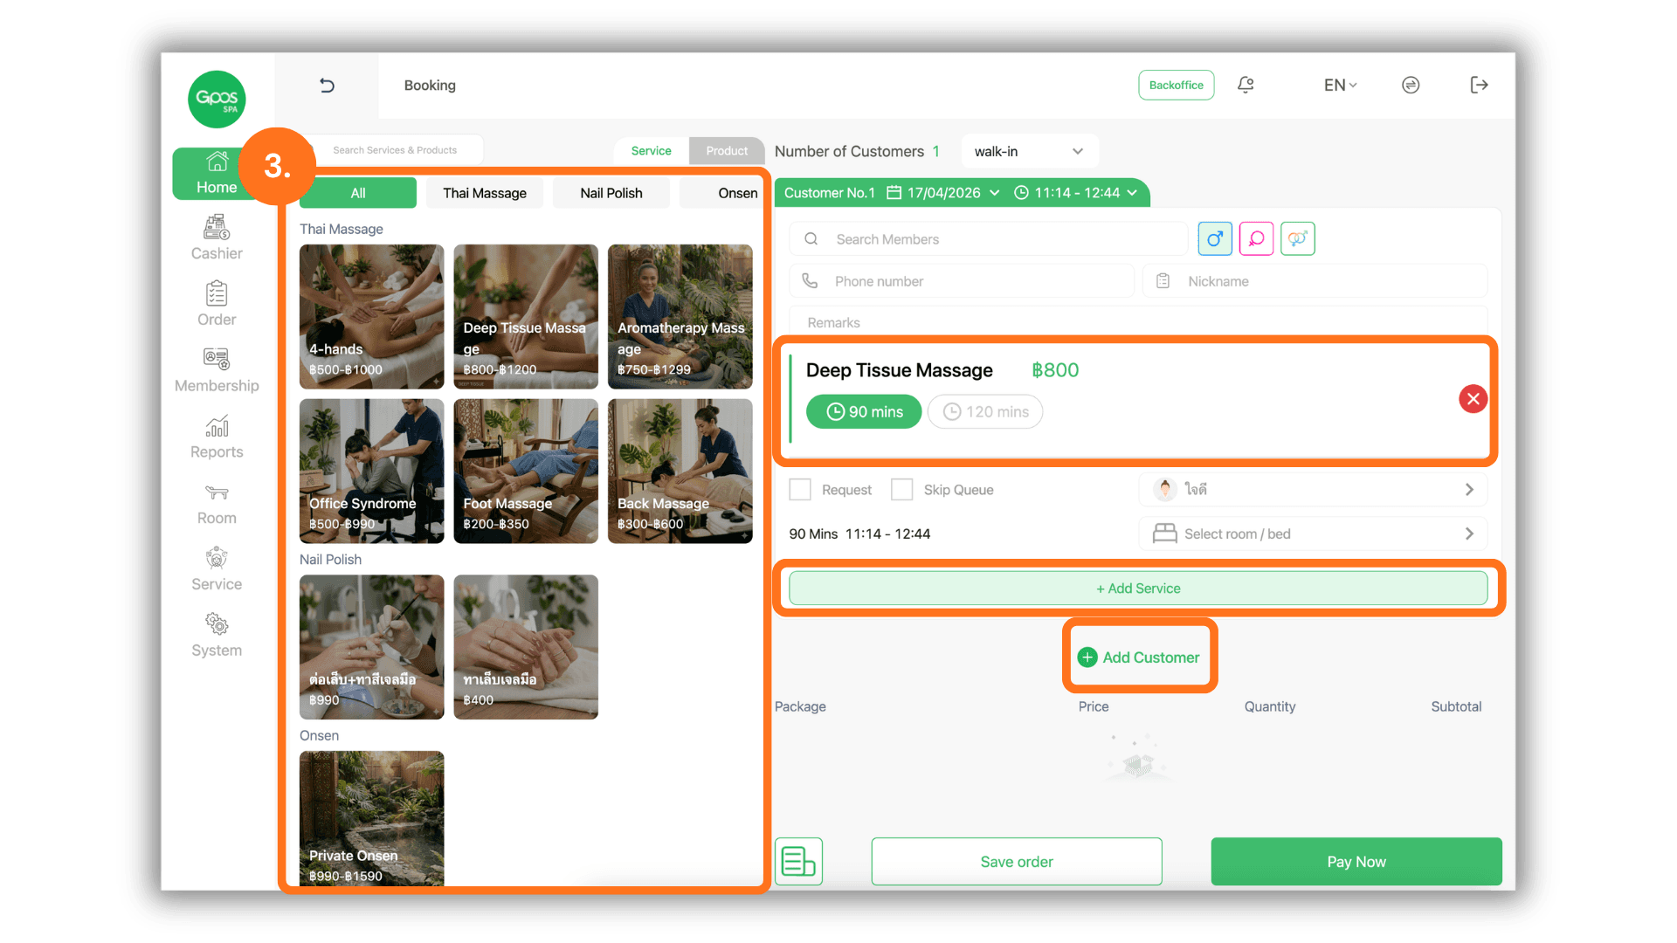The height and width of the screenshot is (943, 1677).
Task: Click the phone icon in Phone number field
Action: pyautogui.click(x=810, y=281)
